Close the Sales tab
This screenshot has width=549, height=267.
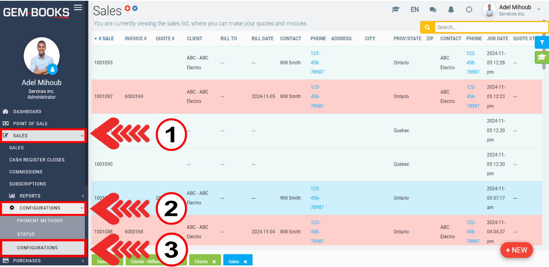pyautogui.click(x=245, y=261)
